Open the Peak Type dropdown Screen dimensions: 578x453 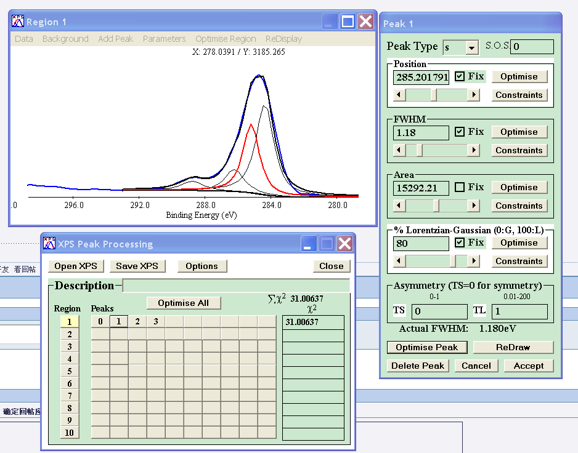click(x=471, y=47)
